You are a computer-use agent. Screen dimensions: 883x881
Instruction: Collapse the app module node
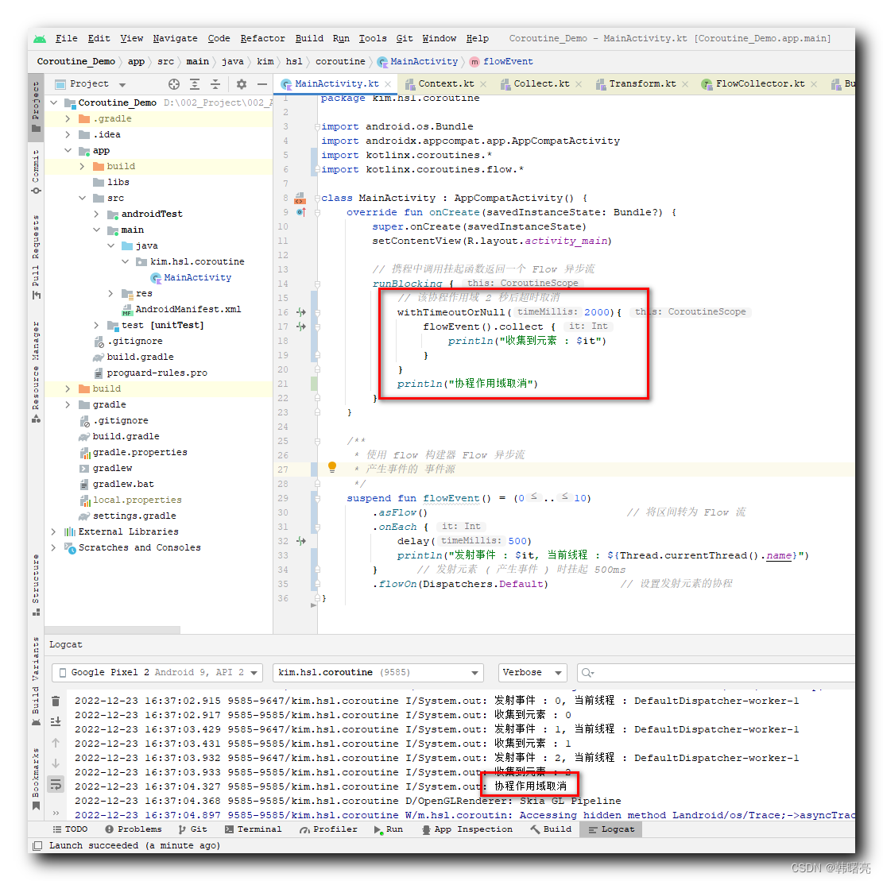68,150
